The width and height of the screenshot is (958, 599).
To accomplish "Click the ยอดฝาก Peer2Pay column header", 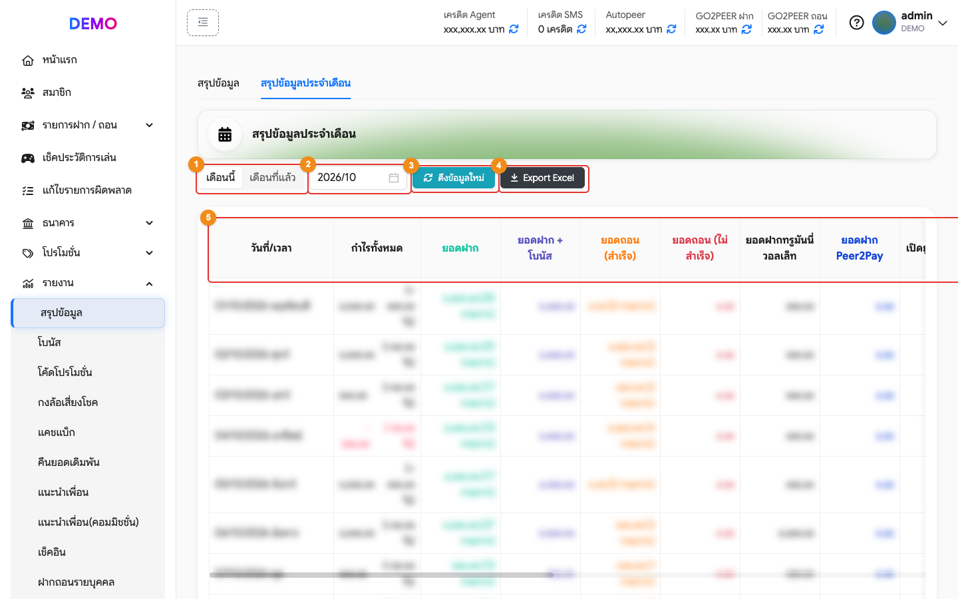I will click(x=860, y=248).
